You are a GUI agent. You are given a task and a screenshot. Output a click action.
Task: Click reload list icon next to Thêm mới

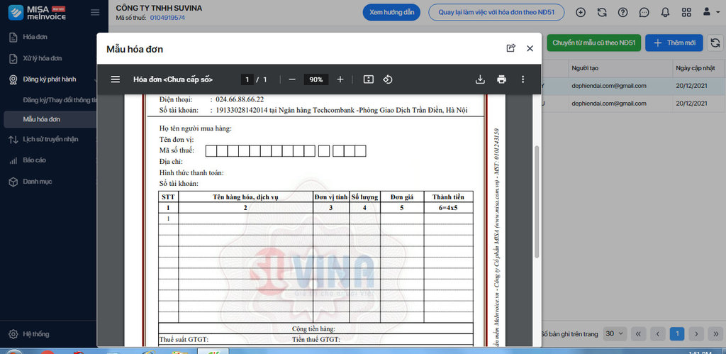pyautogui.click(x=715, y=43)
